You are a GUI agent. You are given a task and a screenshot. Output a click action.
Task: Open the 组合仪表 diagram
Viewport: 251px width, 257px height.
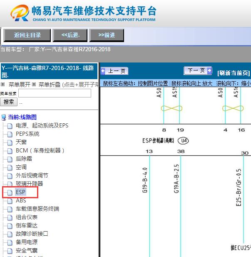point(27,217)
